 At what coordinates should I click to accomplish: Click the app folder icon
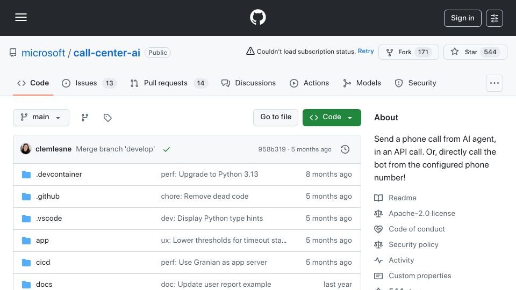[x=26, y=241]
